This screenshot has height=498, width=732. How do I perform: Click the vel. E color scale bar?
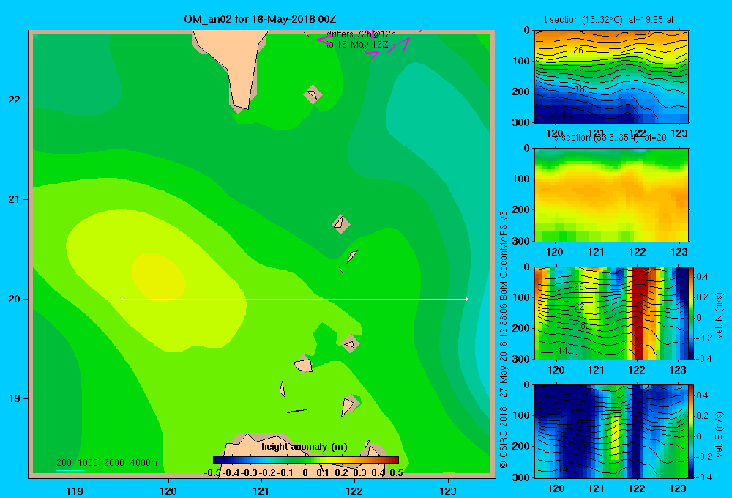pos(692,431)
